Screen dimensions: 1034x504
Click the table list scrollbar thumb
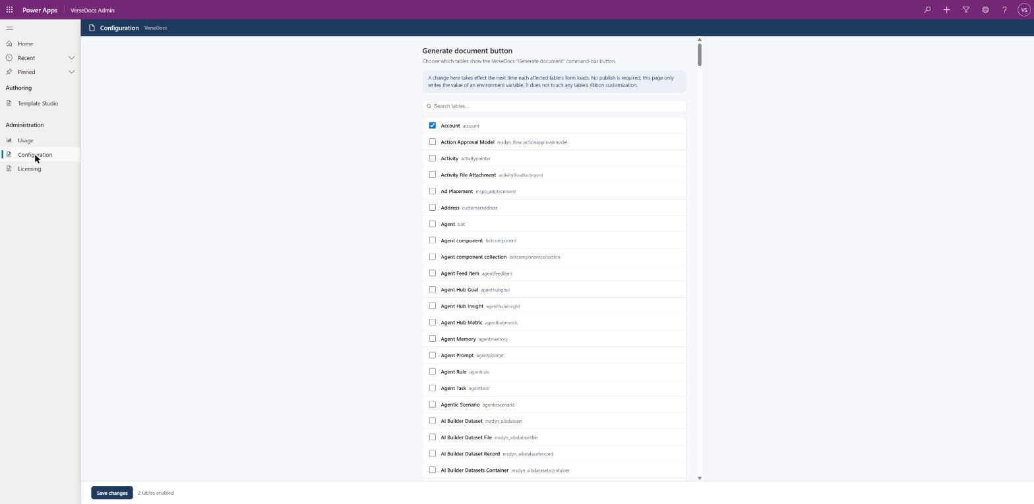699,54
